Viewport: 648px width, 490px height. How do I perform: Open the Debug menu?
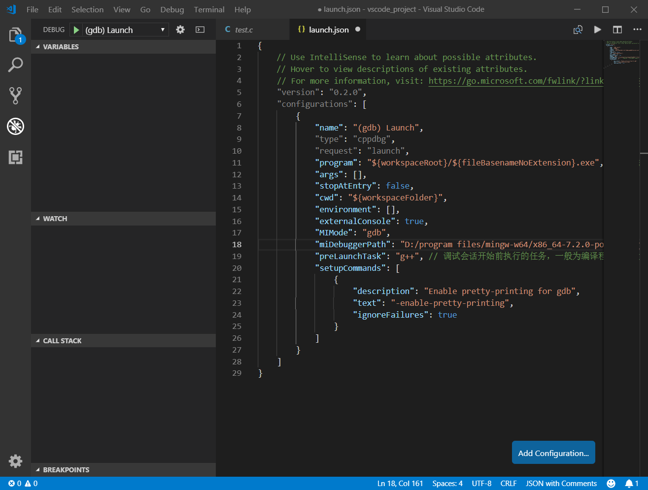[x=172, y=9]
